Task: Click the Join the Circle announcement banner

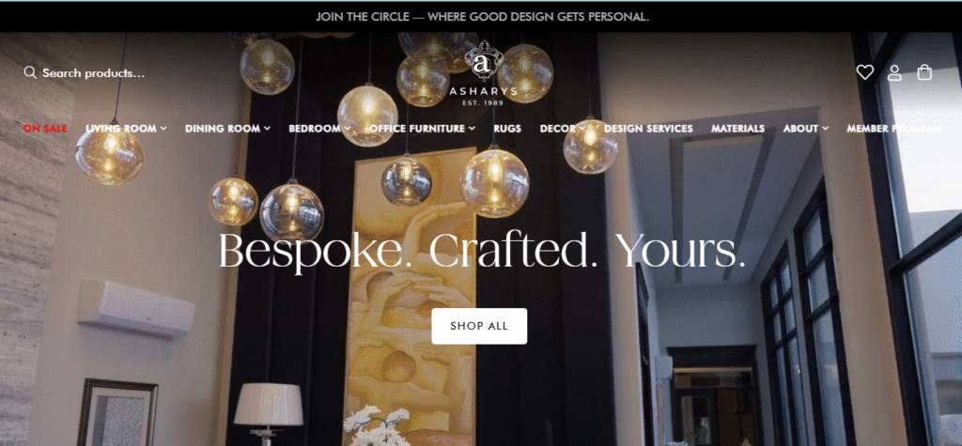Action: [482, 17]
